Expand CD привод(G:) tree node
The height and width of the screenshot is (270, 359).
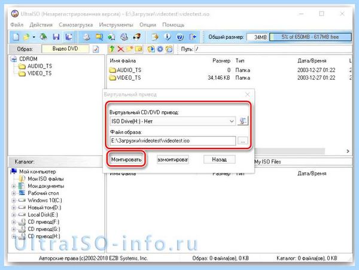point(14,229)
